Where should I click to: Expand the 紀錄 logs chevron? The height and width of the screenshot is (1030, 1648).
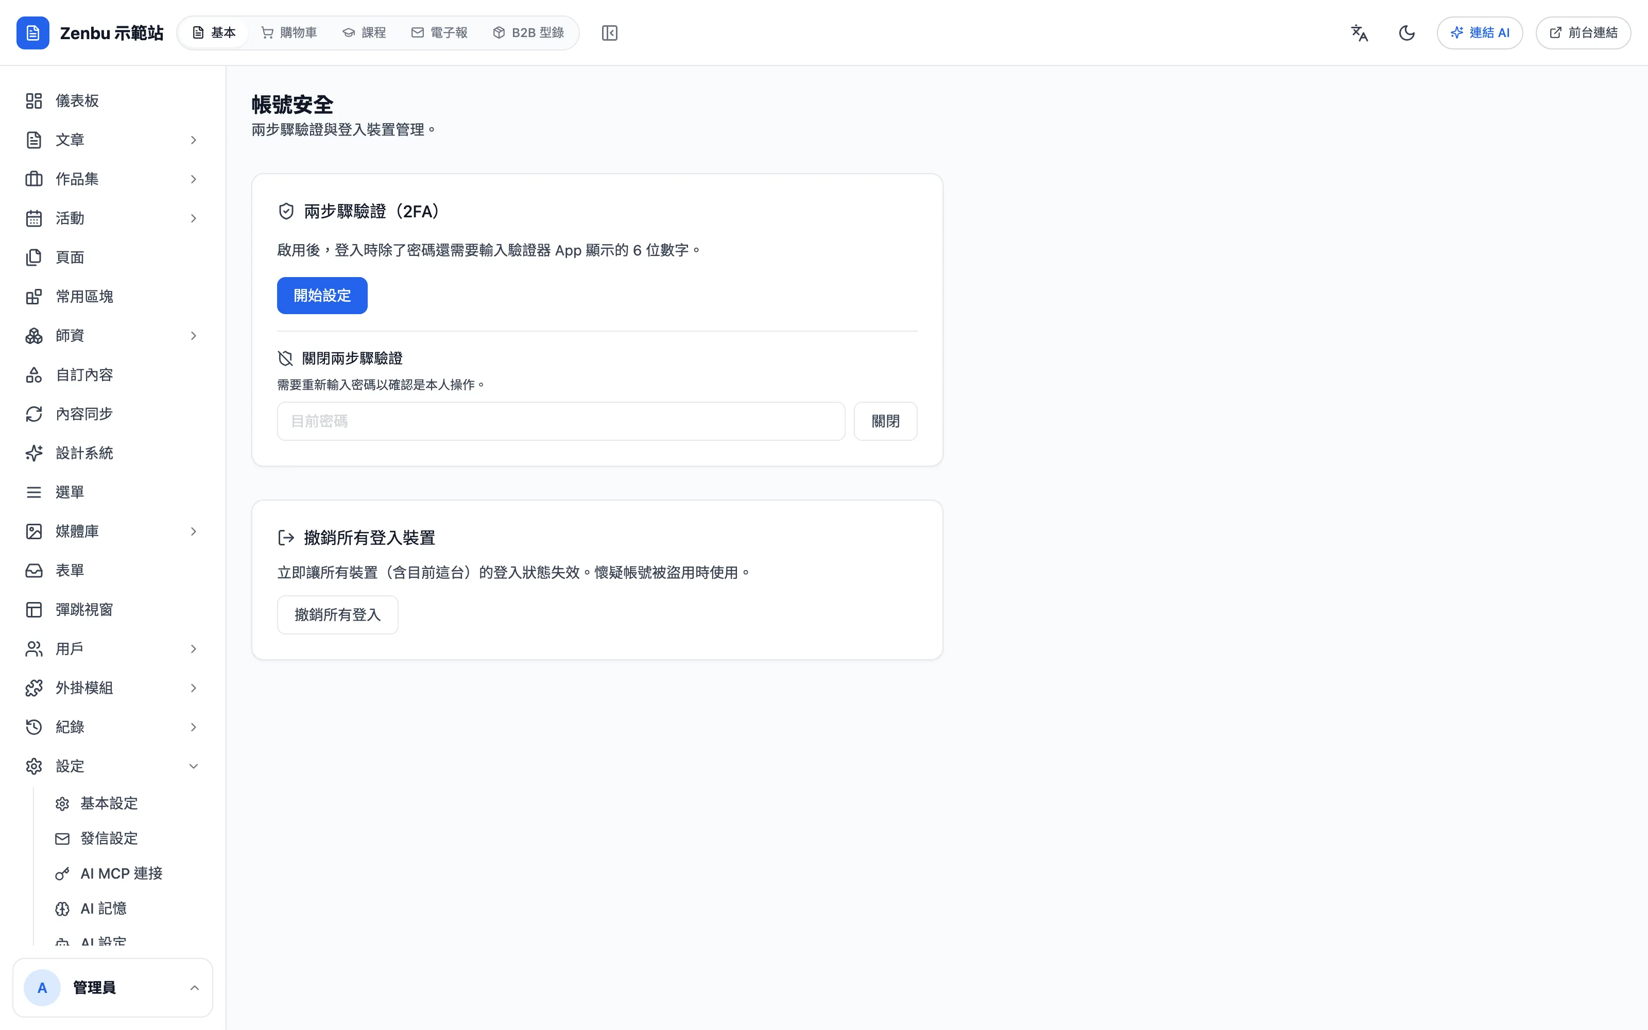point(194,727)
